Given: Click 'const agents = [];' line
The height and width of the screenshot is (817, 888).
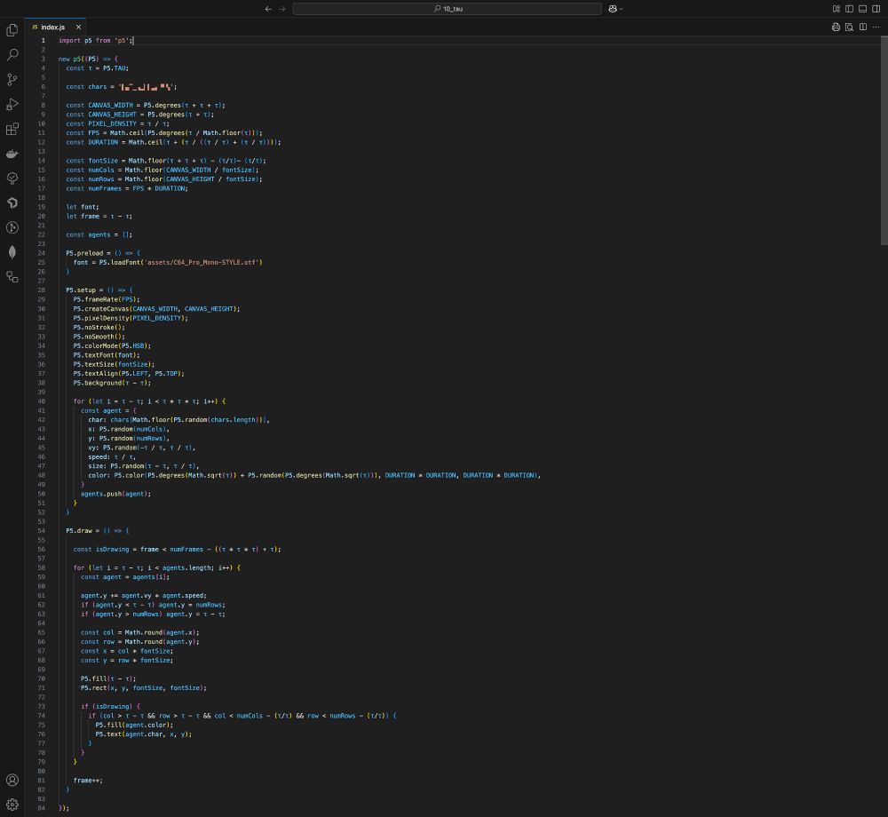Looking at the screenshot, I should pos(99,234).
